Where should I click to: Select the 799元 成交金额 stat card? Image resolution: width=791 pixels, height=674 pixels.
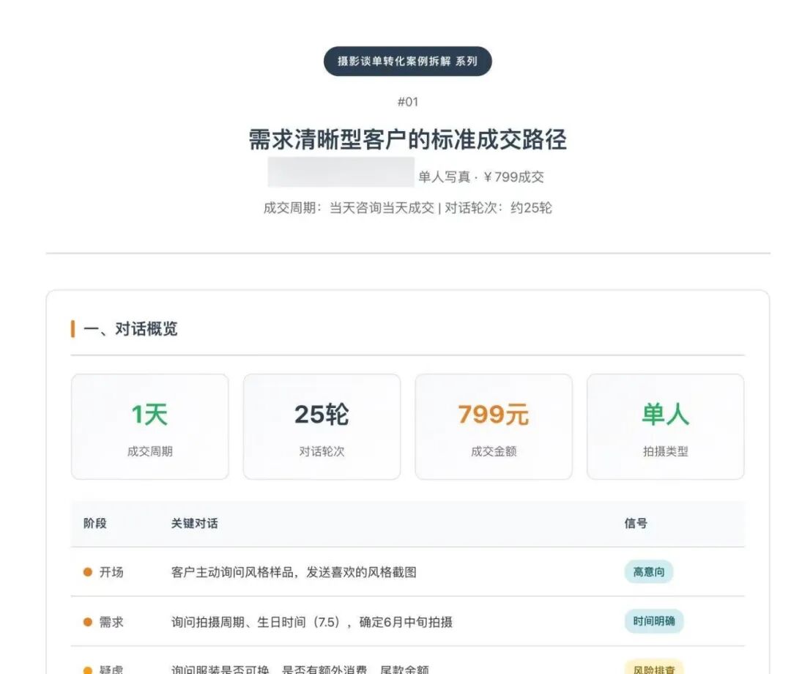(494, 427)
